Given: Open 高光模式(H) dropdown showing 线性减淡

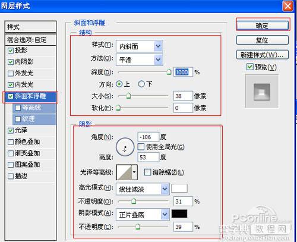Looking at the screenshot, I should coord(143,189).
